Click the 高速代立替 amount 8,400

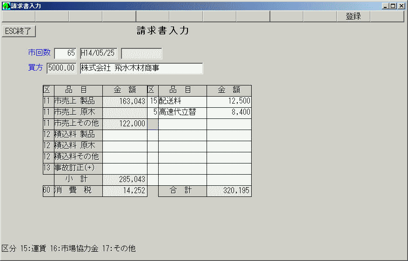tap(229, 113)
